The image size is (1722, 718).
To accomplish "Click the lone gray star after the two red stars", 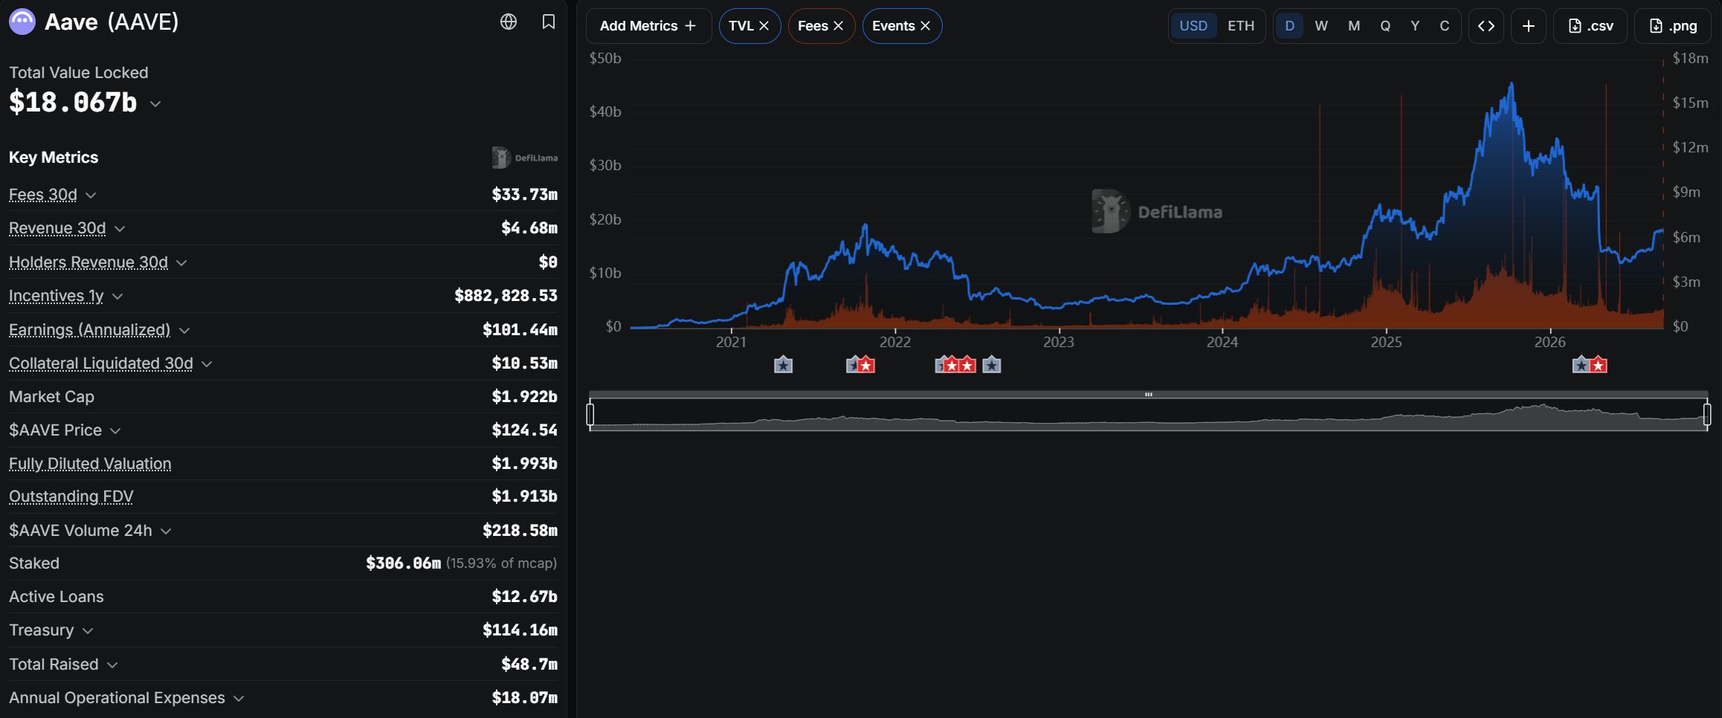I will pos(992,365).
